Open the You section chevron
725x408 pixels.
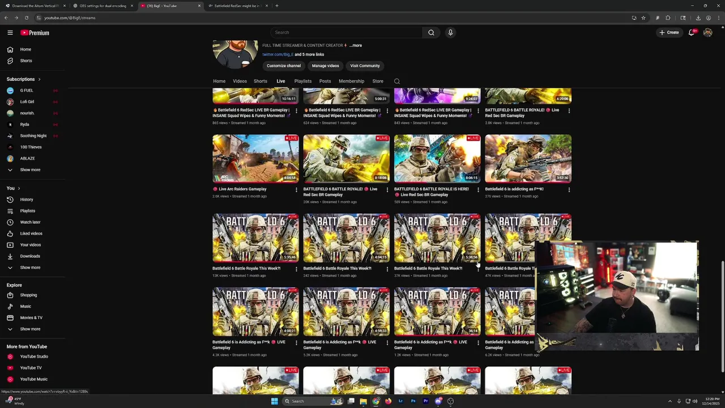pos(19,188)
